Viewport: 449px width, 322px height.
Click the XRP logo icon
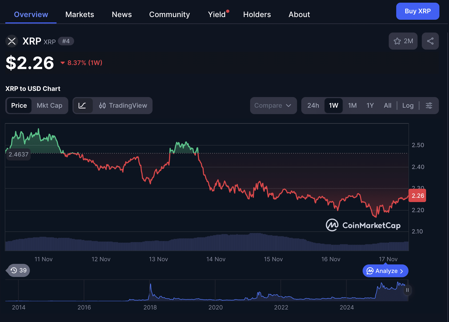(11, 41)
